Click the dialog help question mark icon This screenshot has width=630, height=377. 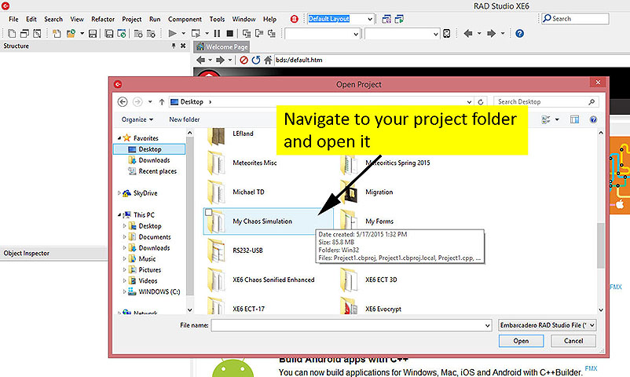[x=593, y=119]
